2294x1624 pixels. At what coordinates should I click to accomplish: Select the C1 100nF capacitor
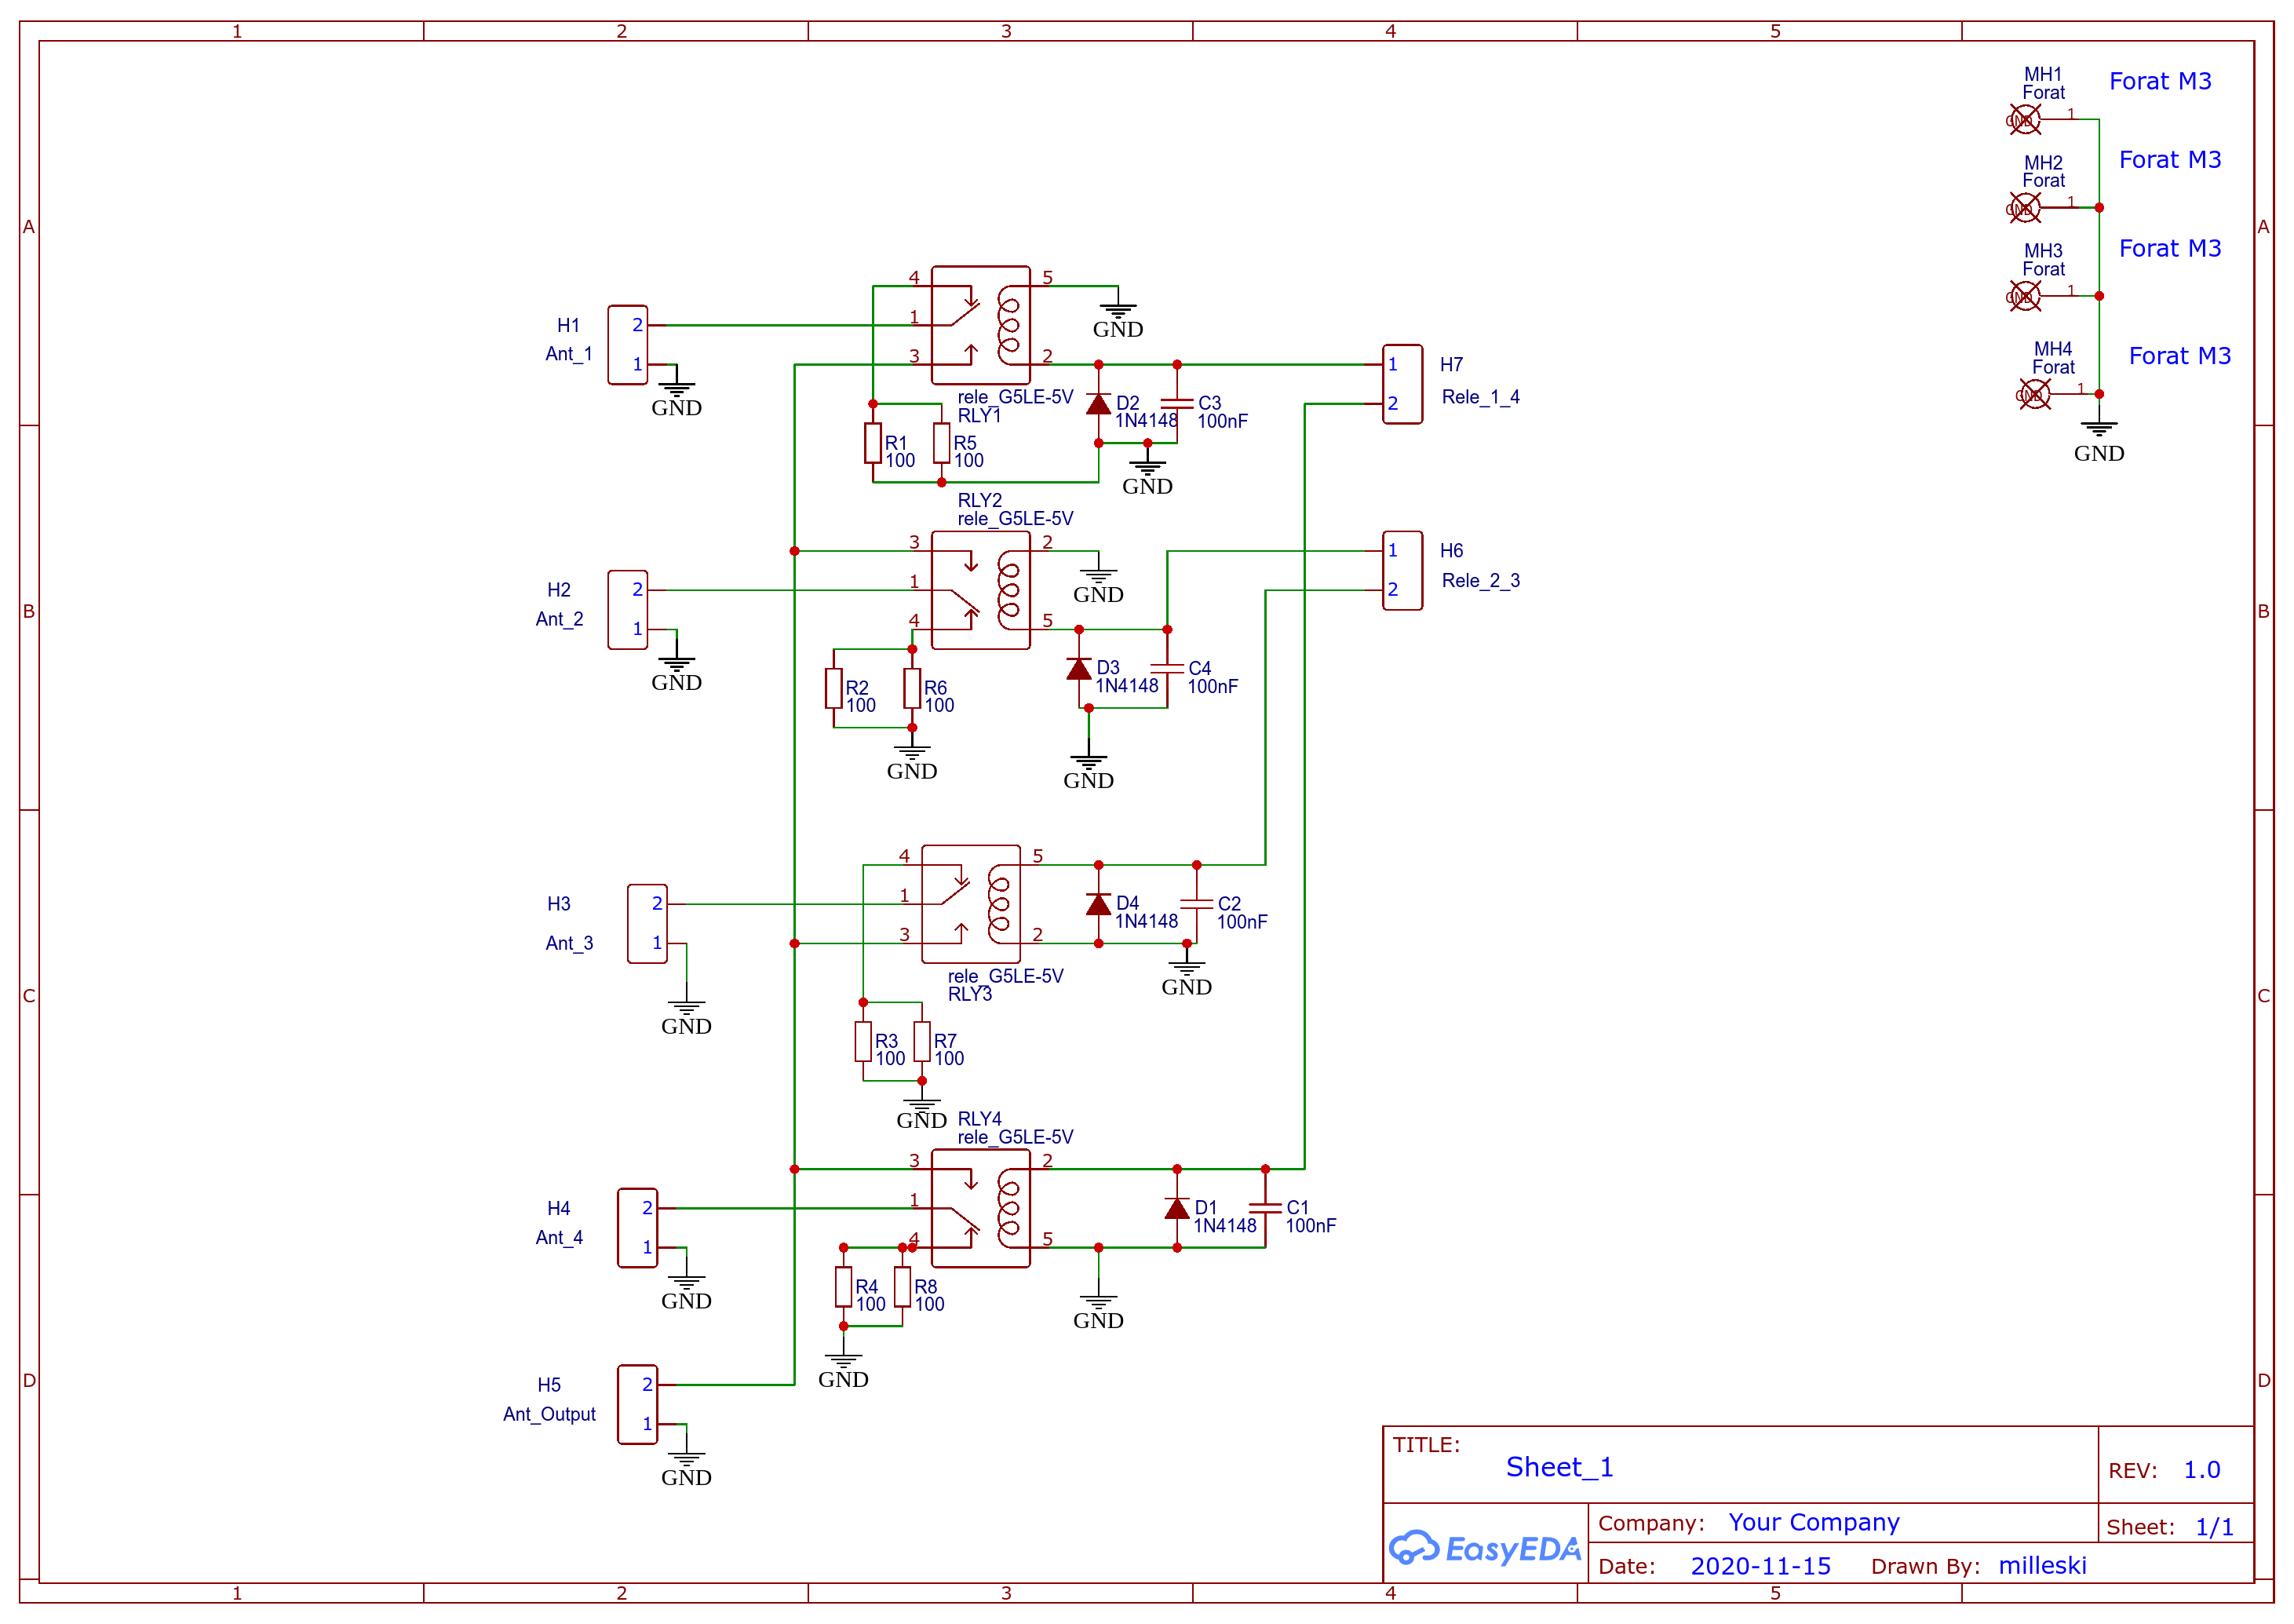(1264, 1208)
